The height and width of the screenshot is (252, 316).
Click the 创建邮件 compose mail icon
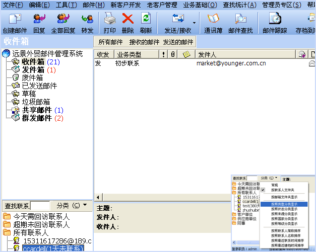15,19
